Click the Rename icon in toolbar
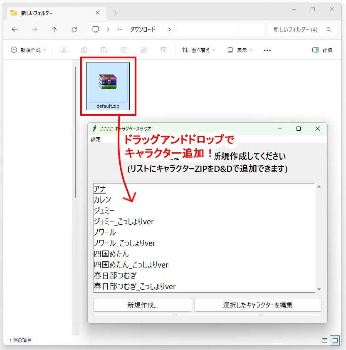The image size is (346, 350). (x=124, y=50)
